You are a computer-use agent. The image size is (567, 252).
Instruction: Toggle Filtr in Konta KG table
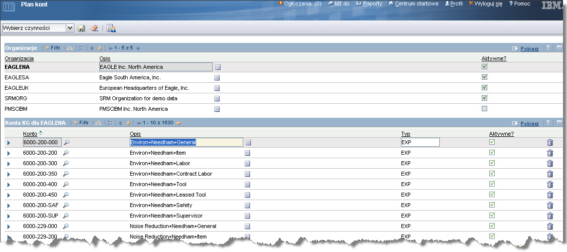click(x=81, y=123)
